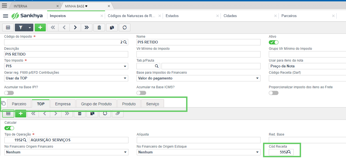Open No Financeiro de Origem Estoque dropdown

pos(199,152)
